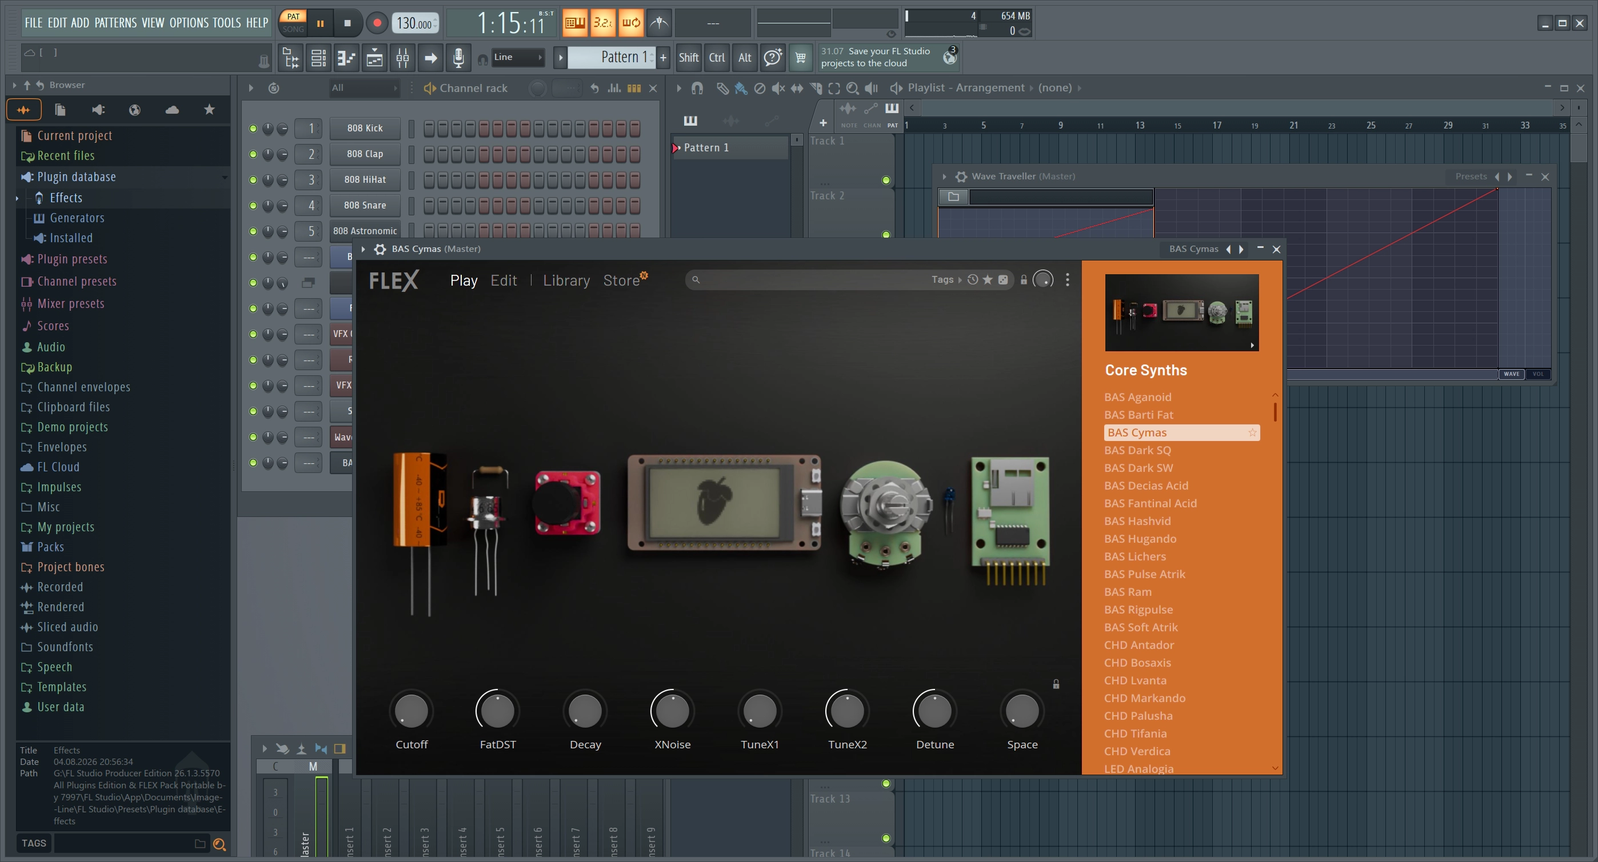
Task: Favorite the BAS Cymas preset star
Action: click(1252, 433)
